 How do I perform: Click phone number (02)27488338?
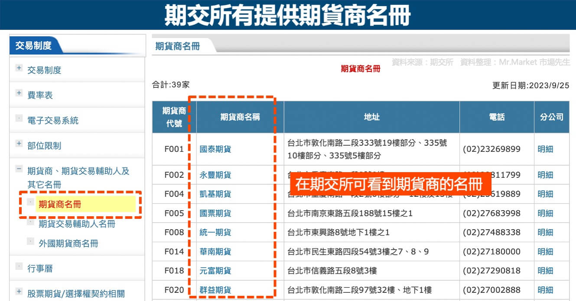tap(491, 233)
